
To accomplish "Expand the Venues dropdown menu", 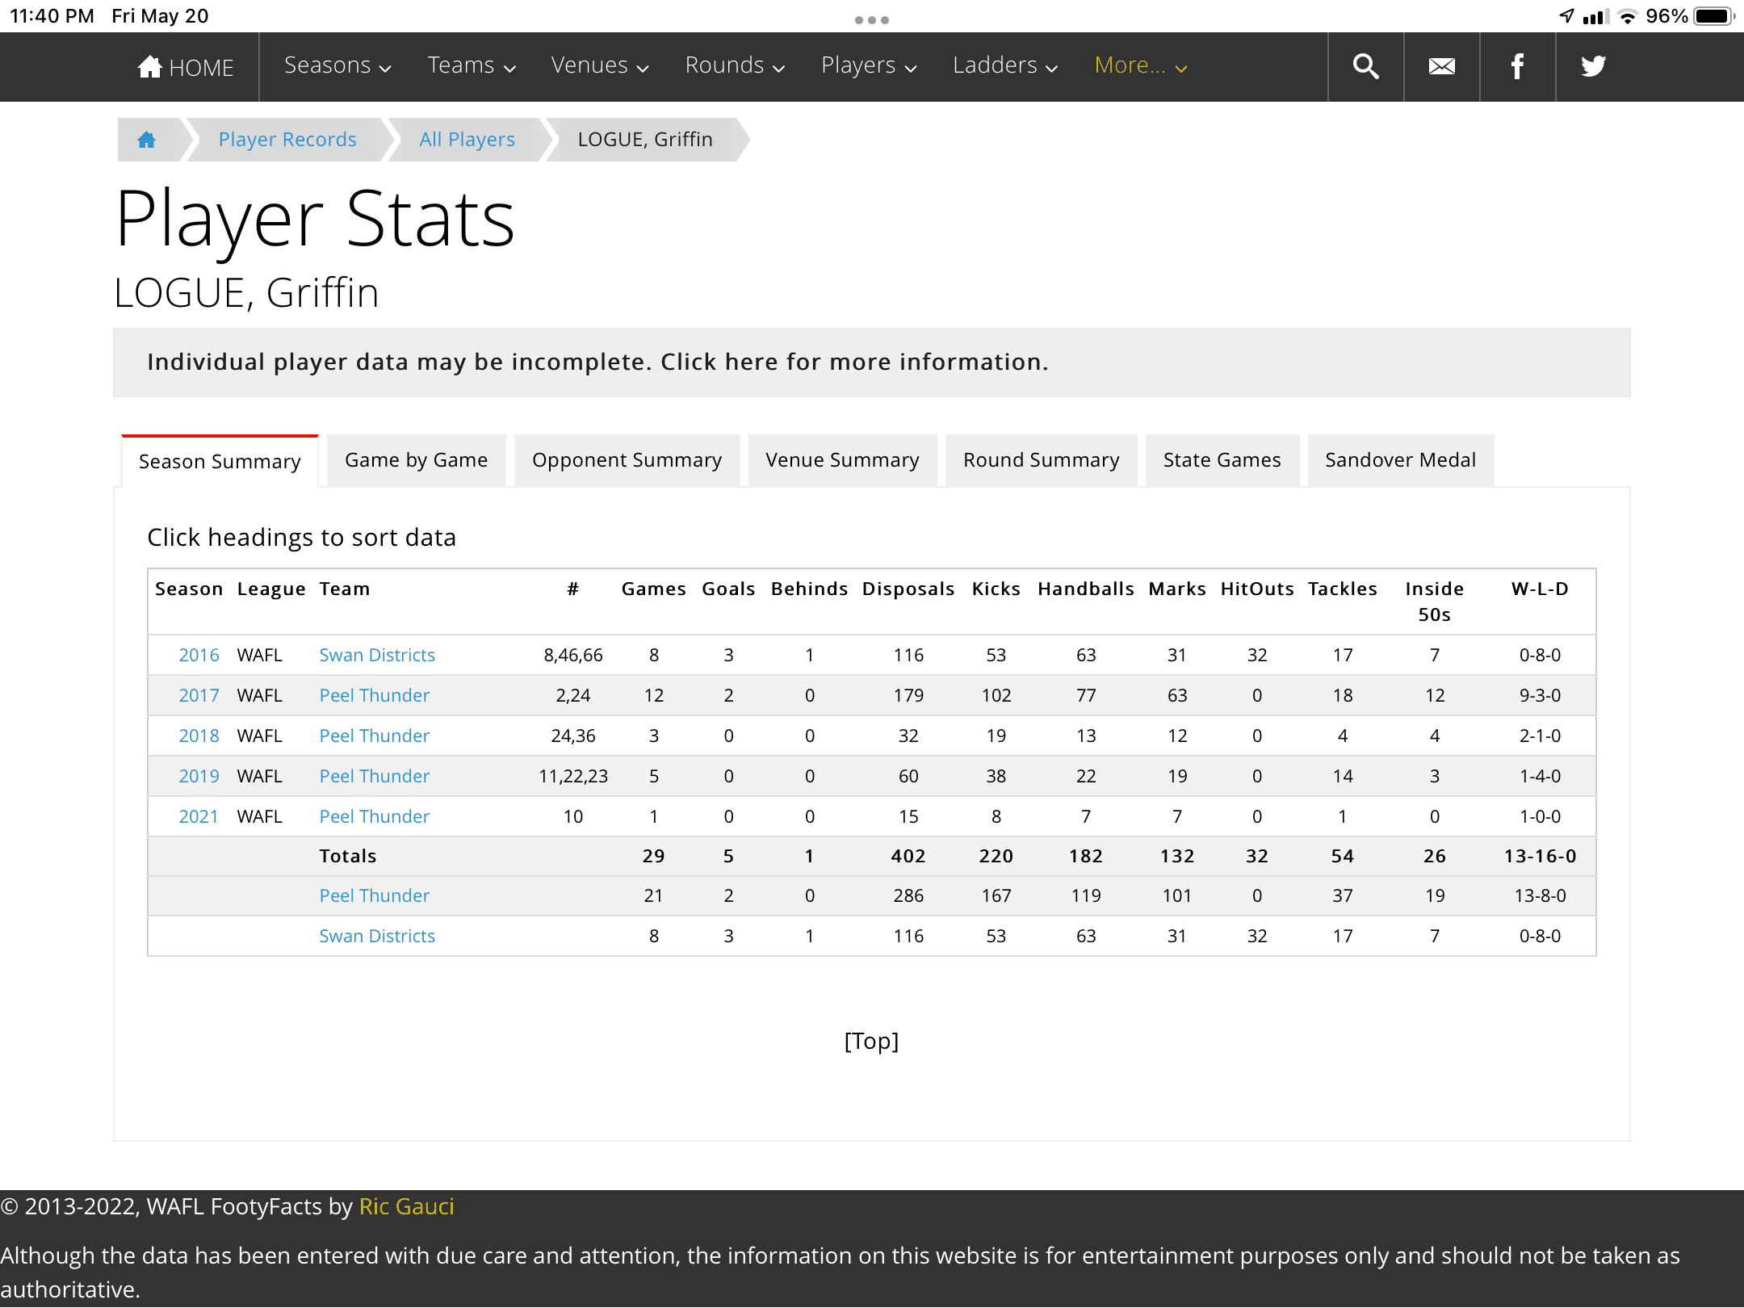I will point(600,66).
